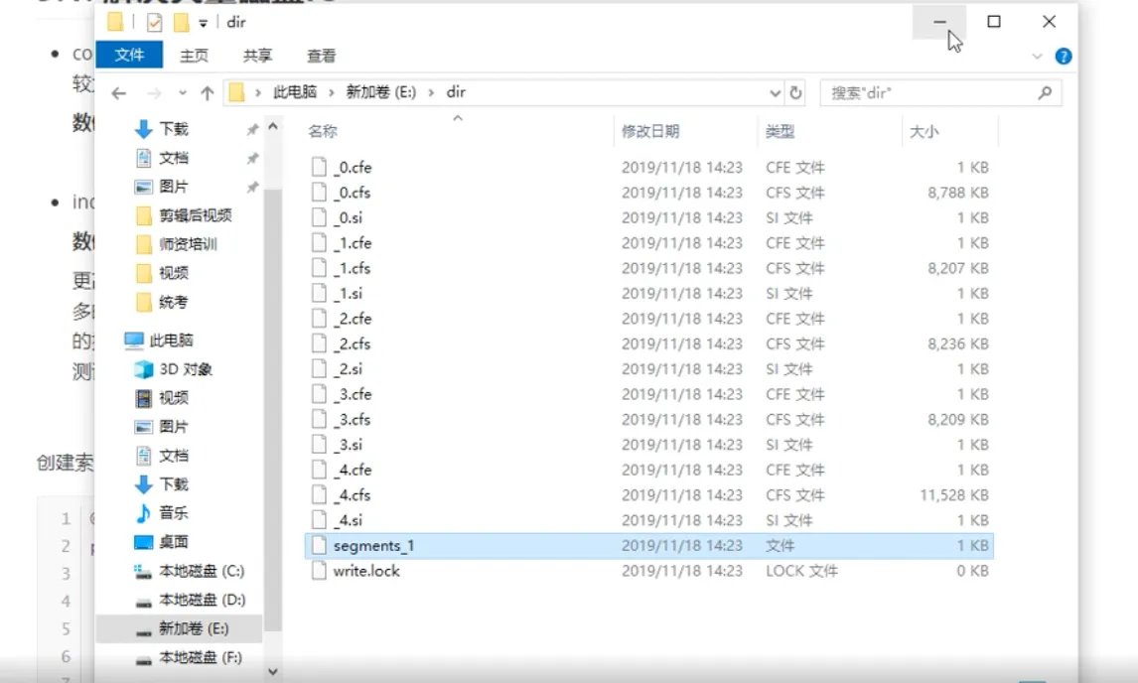The image size is (1138, 683).
Task: Expand the address bar history dropdown
Action: click(x=775, y=93)
